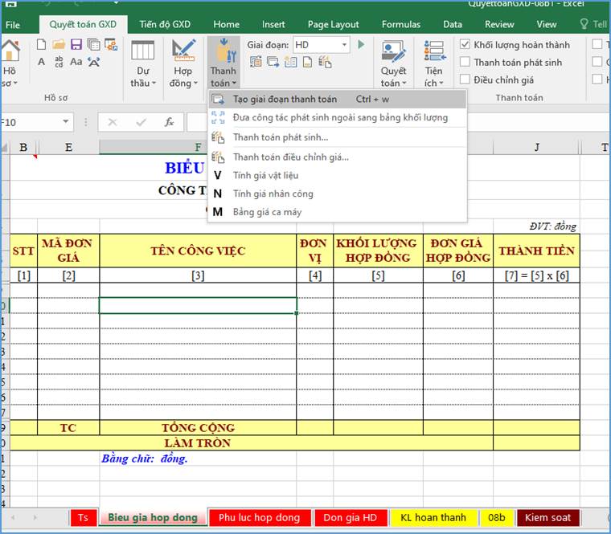Click the insert function fx icon
This screenshot has height=534, width=611.
169,122
